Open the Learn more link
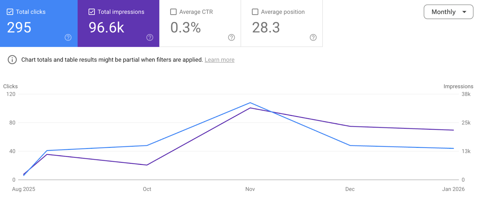478x201 pixels. point(219,60)
